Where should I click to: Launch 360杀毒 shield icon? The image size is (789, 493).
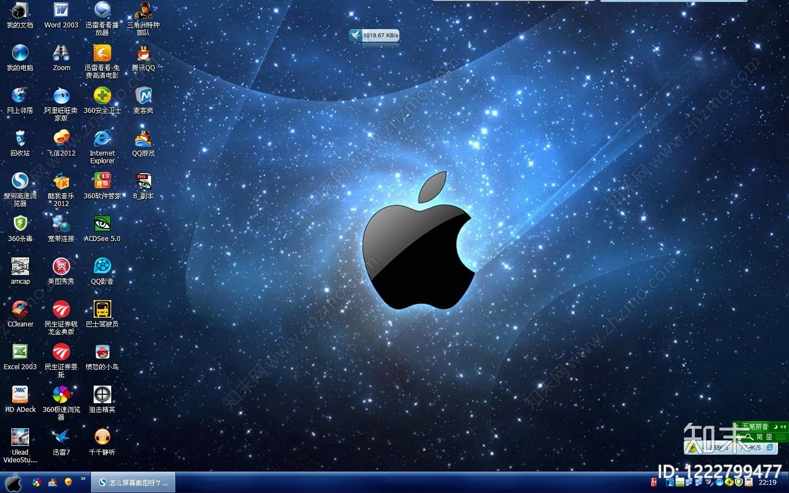(x=20, y=229)
